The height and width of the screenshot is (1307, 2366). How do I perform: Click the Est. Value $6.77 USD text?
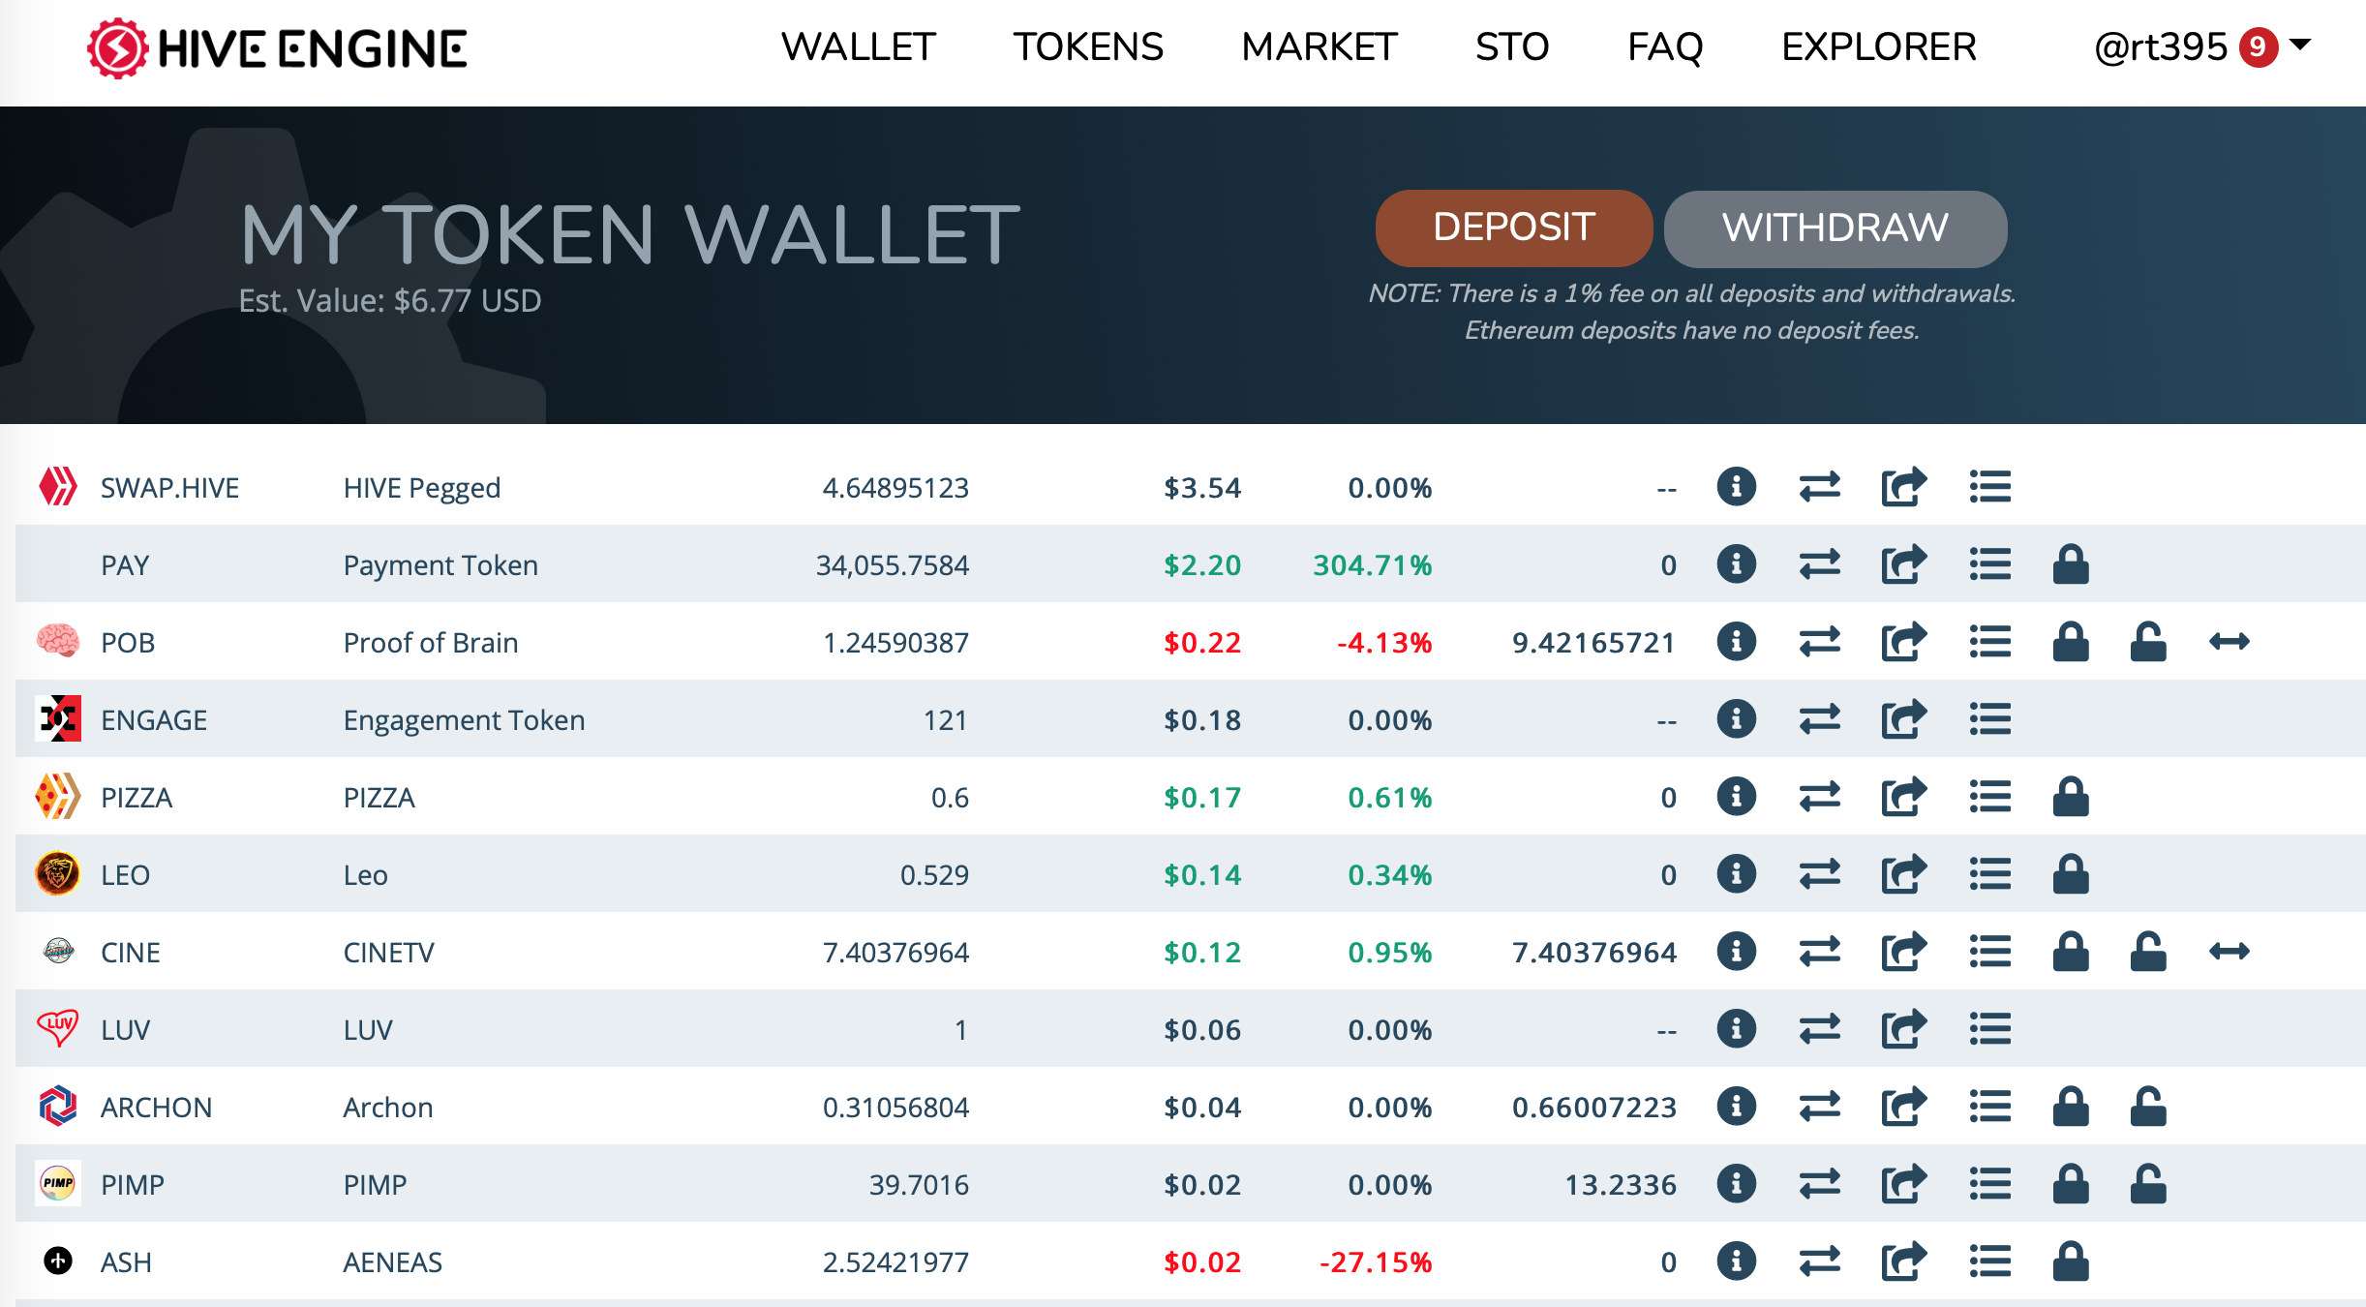coord(390,301)
